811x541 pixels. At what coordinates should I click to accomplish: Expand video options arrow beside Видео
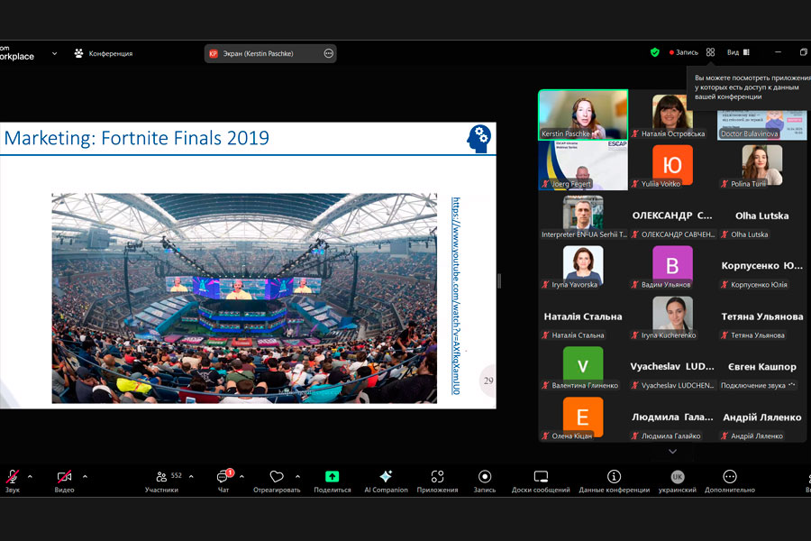click(85, 476)
